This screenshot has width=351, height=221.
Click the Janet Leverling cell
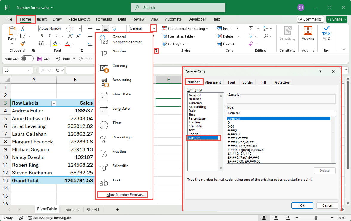point(33,126)
